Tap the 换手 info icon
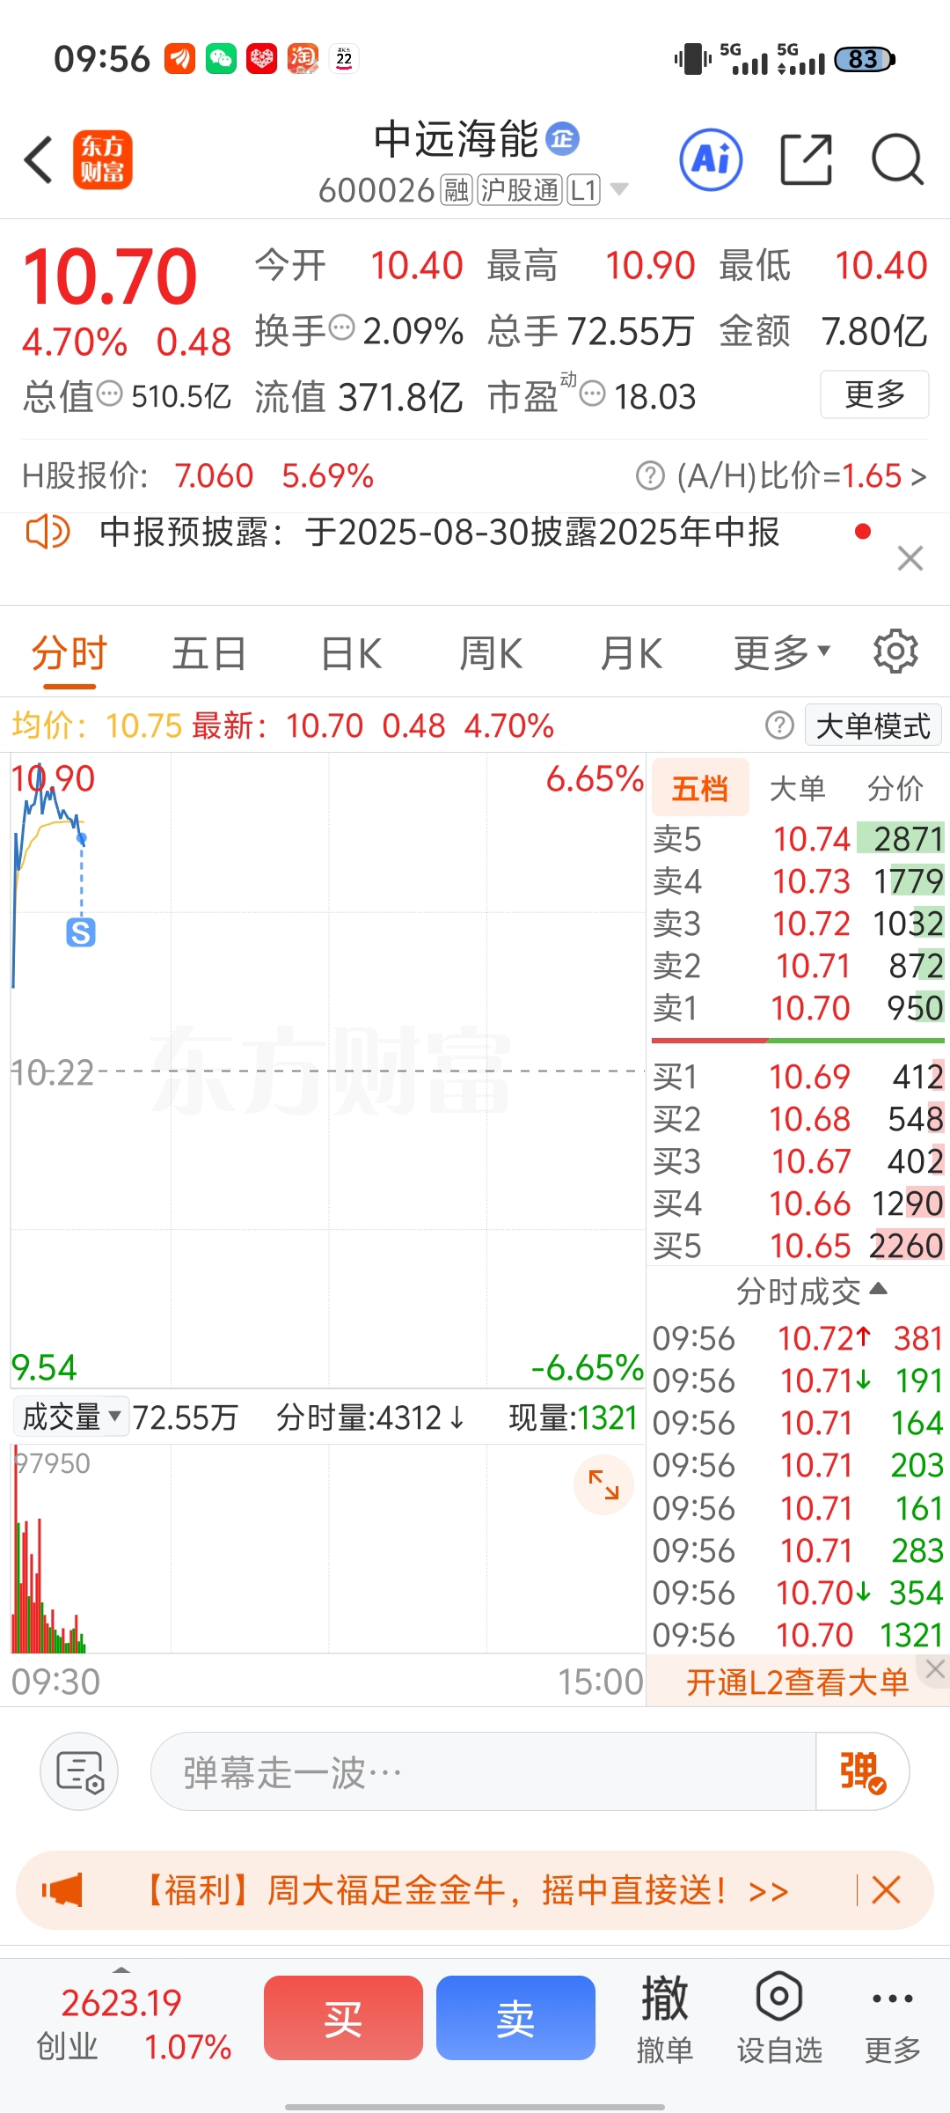Viewport: 950px width, 2113px height. 341,328
